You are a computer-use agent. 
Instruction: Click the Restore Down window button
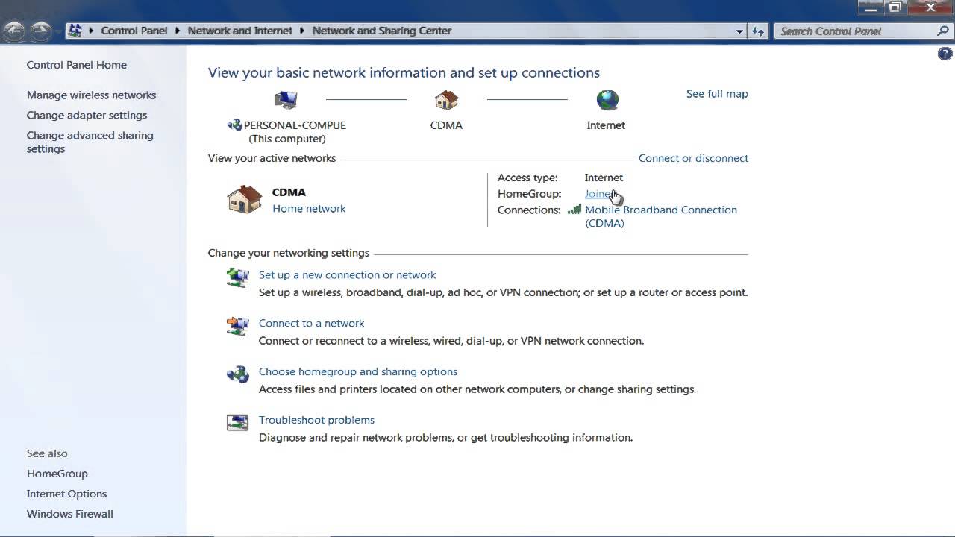tap(895, 7)
